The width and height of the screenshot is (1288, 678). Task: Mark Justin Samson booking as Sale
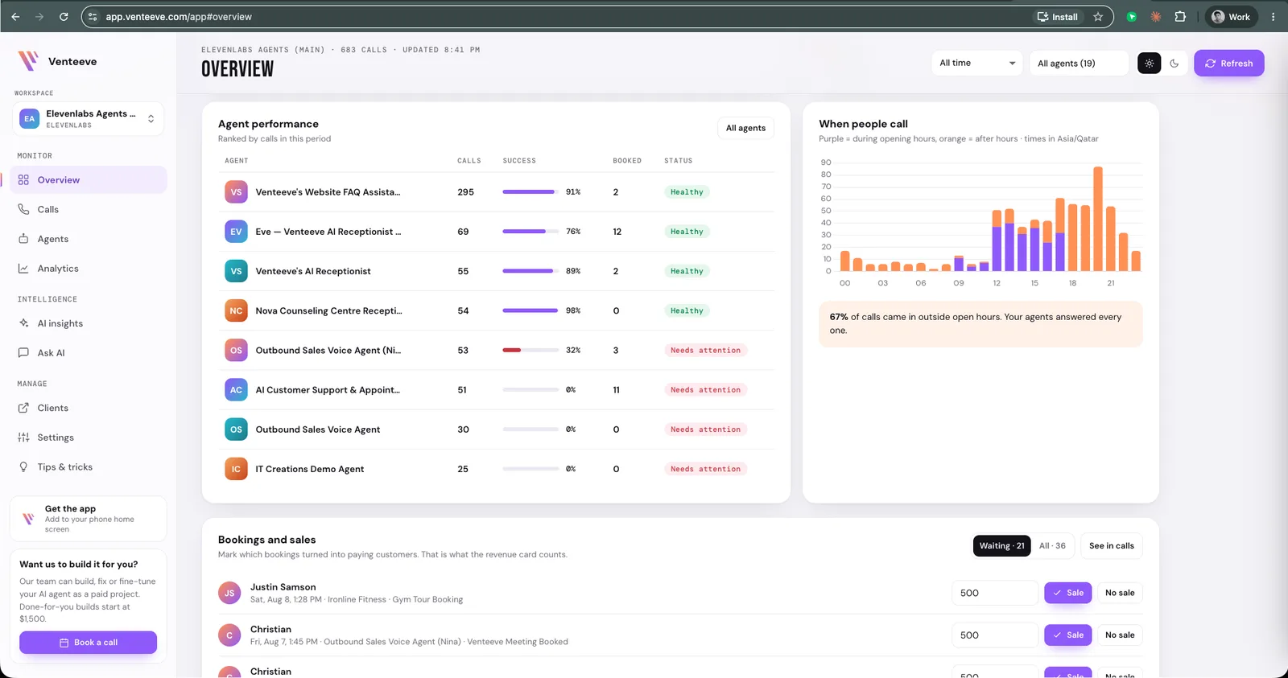pyautogui.click(x=1068, y=593)
